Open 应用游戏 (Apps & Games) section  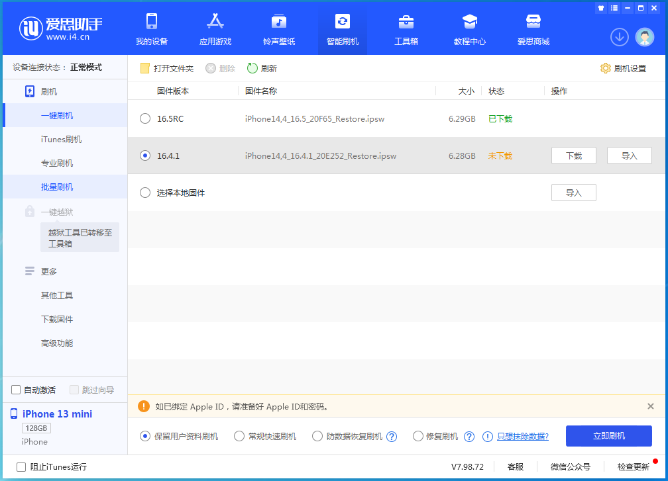[215, 29]
